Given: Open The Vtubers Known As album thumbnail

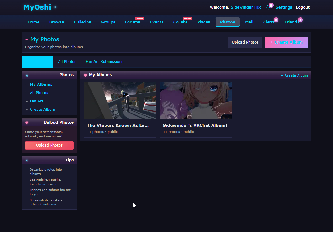Looking at the screenshot, I should pos(120,101).
